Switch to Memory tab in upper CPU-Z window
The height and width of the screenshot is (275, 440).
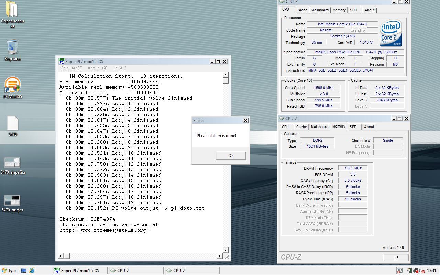(339, 10)
